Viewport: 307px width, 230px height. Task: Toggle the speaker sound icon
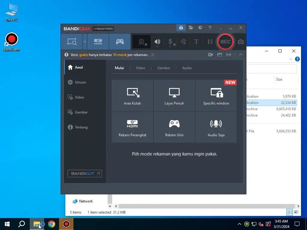pos(157,42)
